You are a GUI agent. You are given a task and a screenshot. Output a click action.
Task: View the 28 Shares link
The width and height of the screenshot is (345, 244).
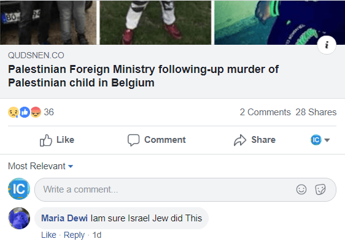tap(316, 112)
